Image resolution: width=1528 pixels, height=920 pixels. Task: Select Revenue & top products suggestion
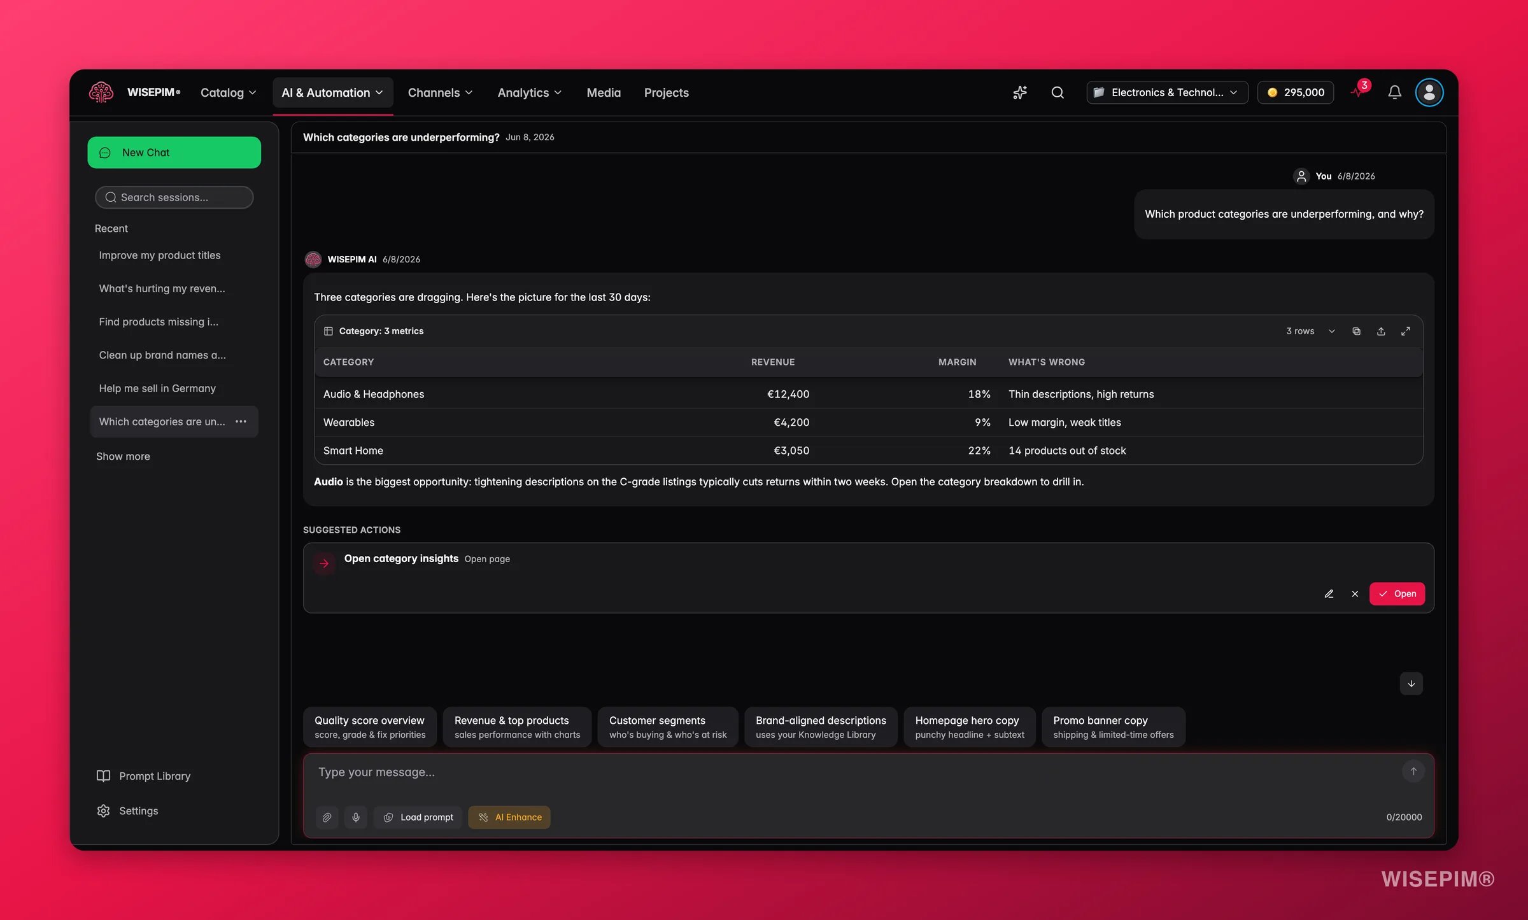517,726
